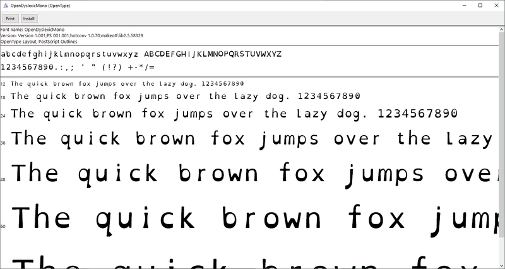Click the Install button
This screenshot has height=269, width=505.
coord(29,19)
